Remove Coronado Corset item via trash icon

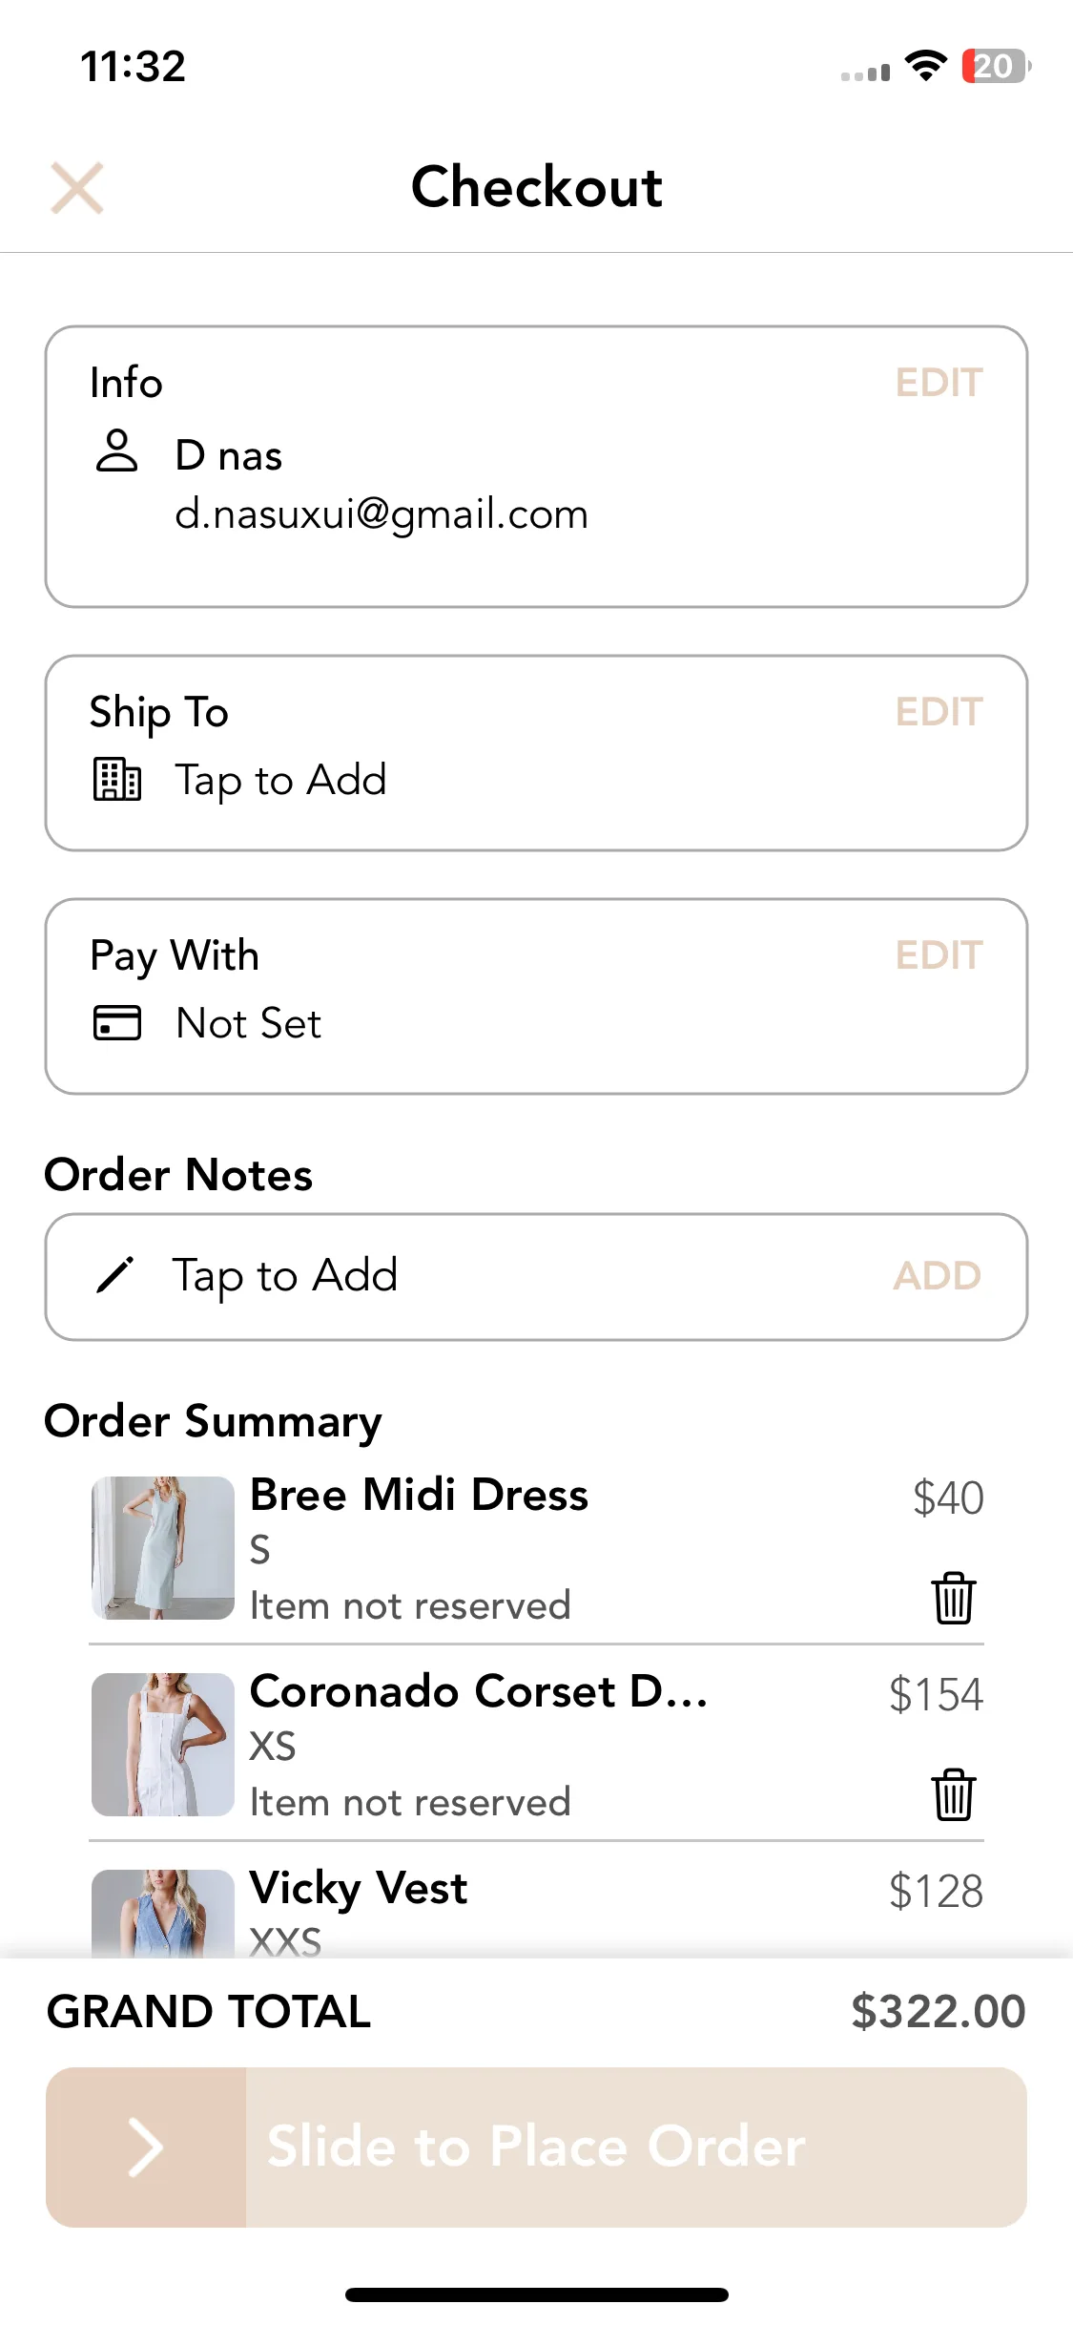(953, 1794)
